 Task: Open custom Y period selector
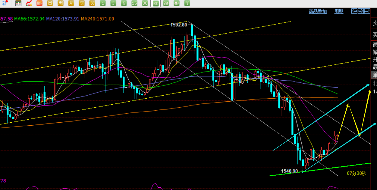click(187, 3)
